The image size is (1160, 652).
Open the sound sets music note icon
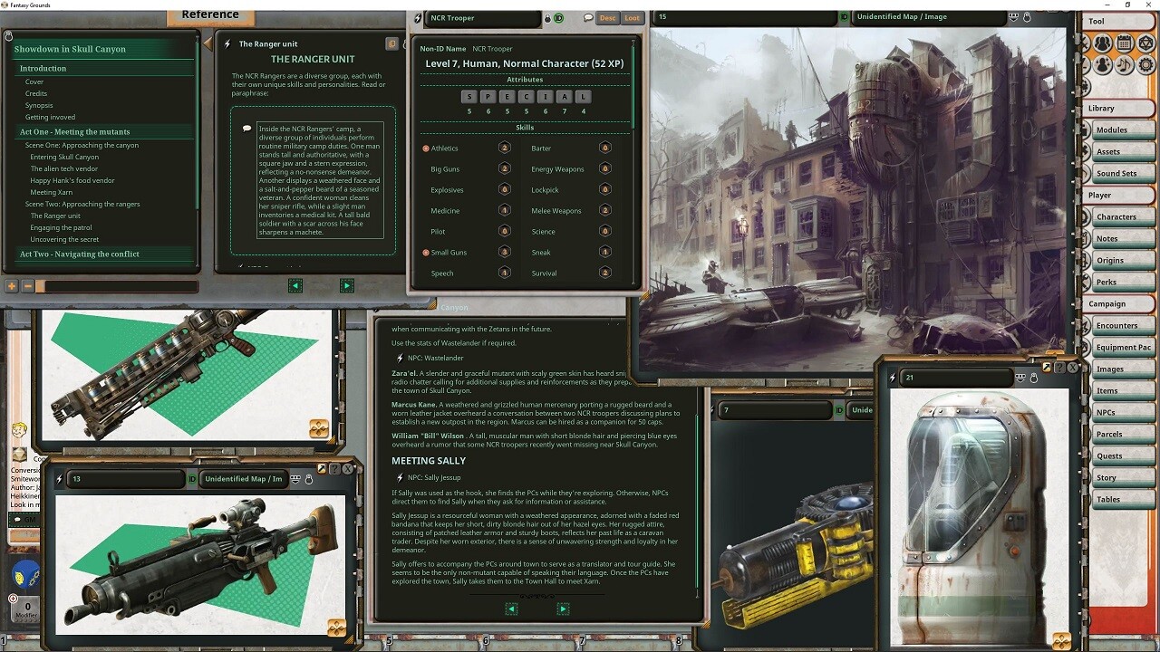tap(1124, 65)
